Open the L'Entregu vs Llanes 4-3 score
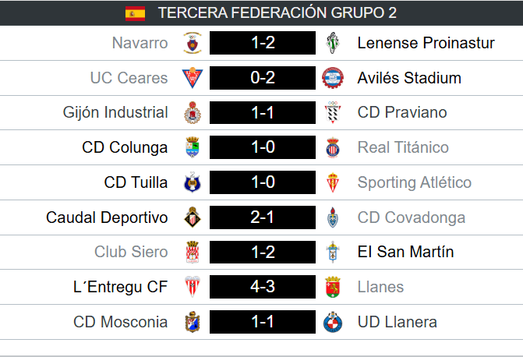The height and width of the screenshot is (357, 523). pyautogui.click(x=261, y=287)
